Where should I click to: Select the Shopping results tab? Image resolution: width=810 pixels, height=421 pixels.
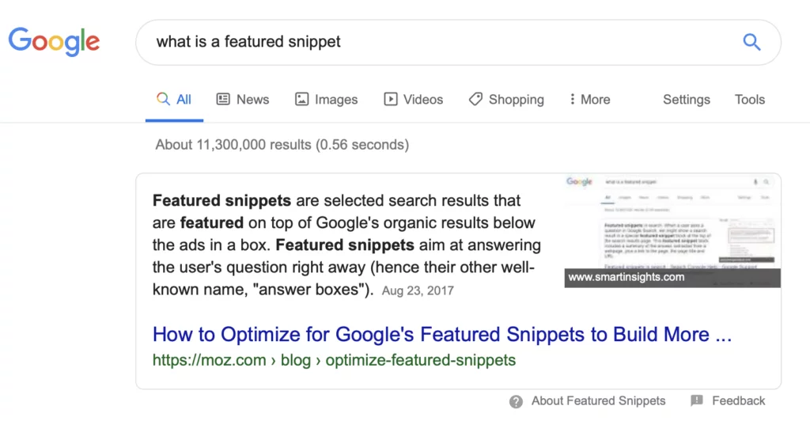[x=516, y=100]
